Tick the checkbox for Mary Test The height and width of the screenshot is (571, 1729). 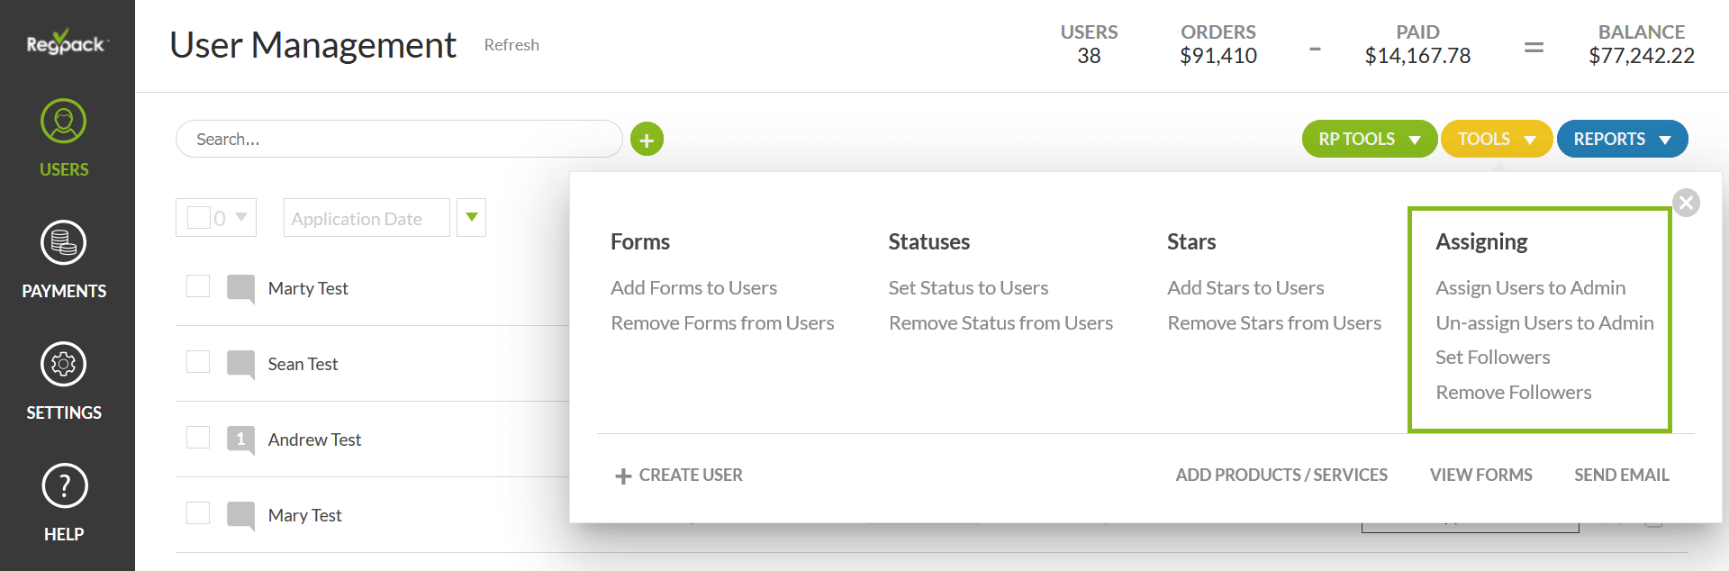pyautogui.click(x=198, y=513)
